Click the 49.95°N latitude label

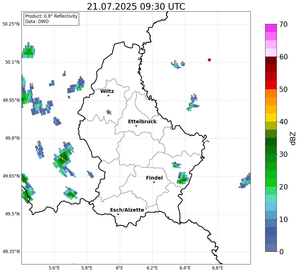click(11, 100)
